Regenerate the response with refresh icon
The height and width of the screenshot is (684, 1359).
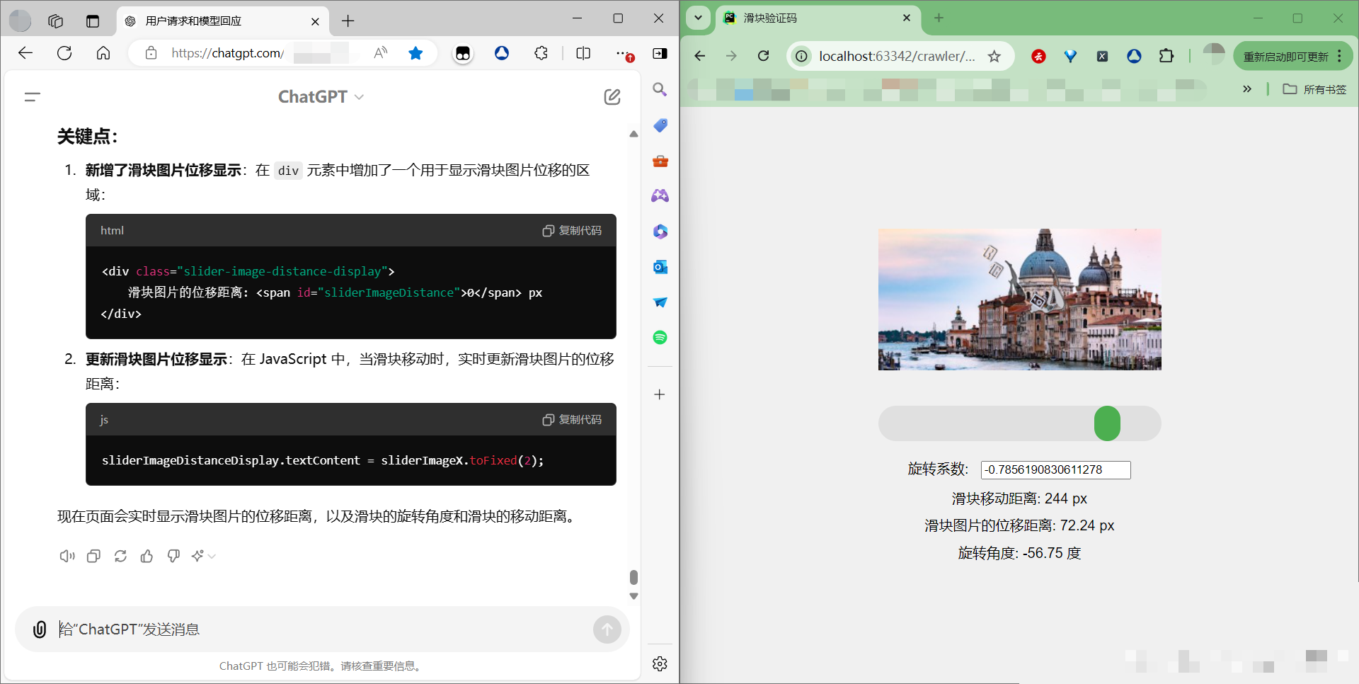(x=120, y=556)
